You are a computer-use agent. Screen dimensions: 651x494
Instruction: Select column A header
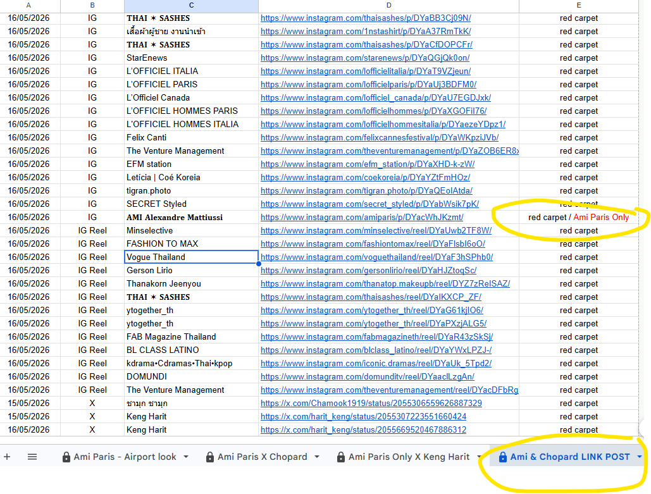point(30,6)
